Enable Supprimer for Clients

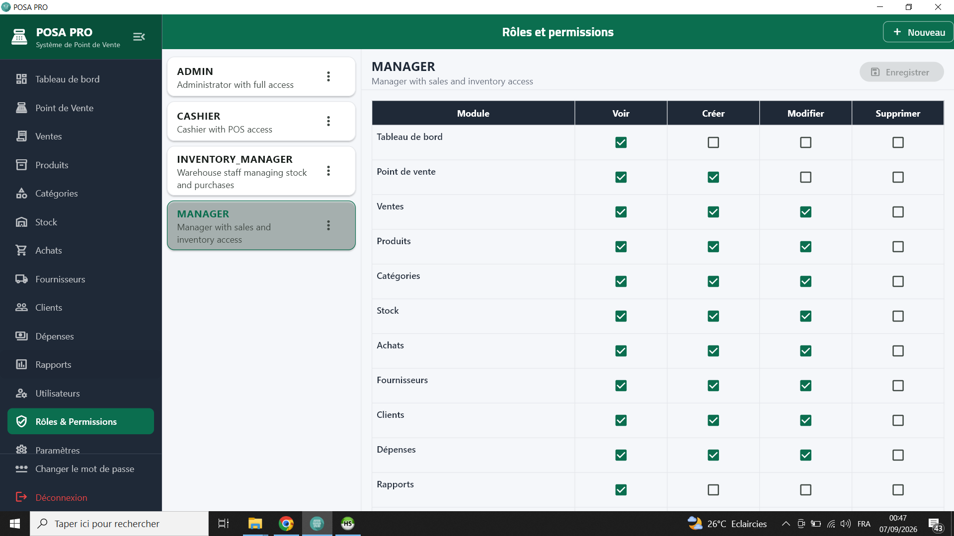(898, 420)
